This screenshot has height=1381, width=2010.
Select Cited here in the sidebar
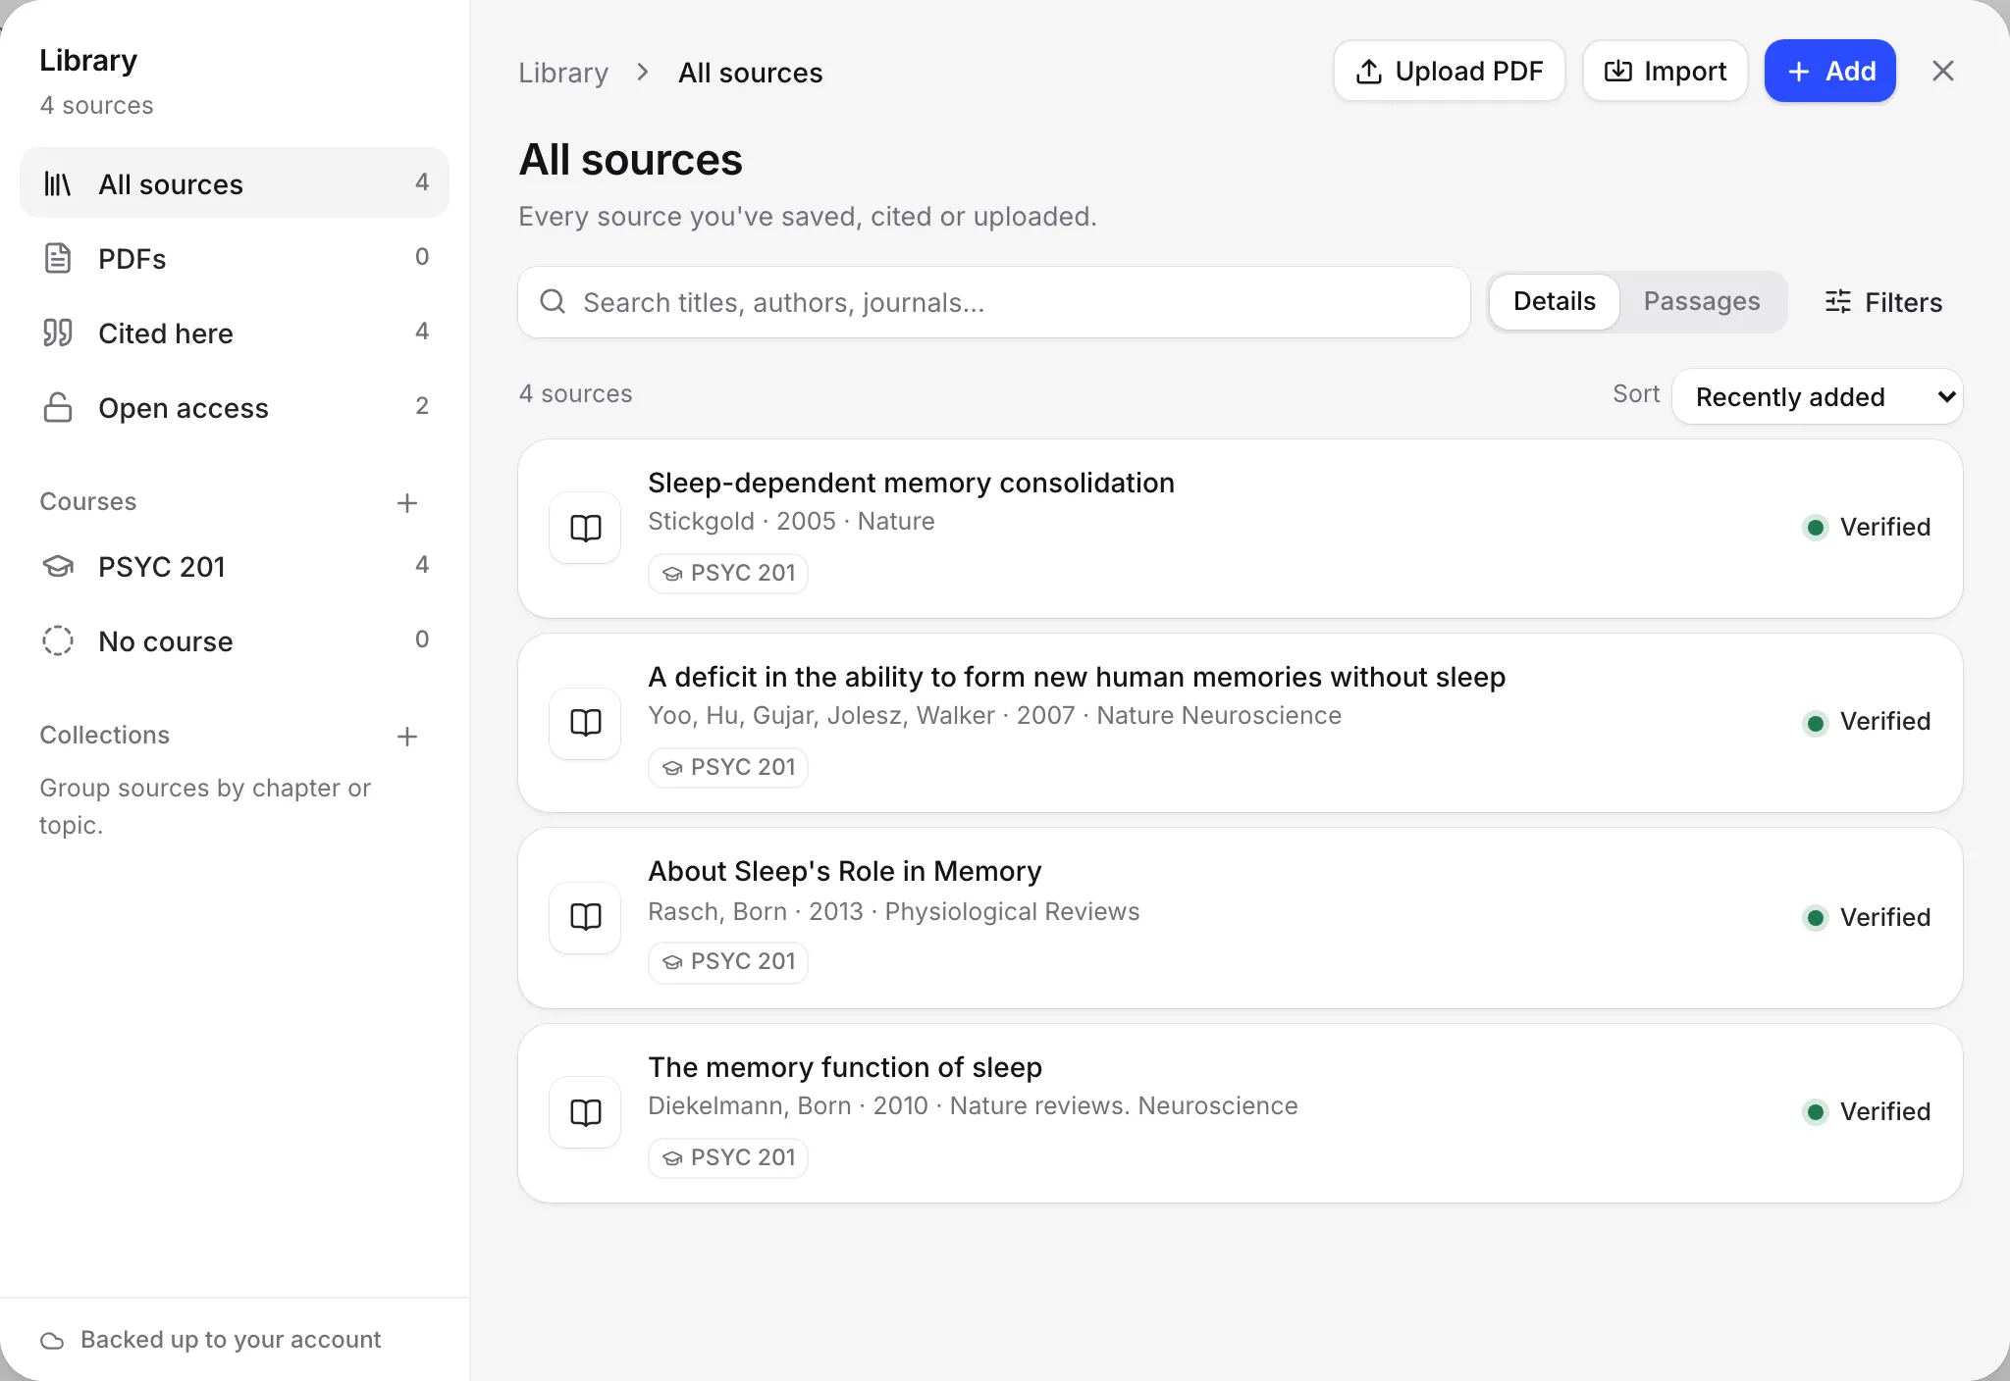(x=235, y=332)
